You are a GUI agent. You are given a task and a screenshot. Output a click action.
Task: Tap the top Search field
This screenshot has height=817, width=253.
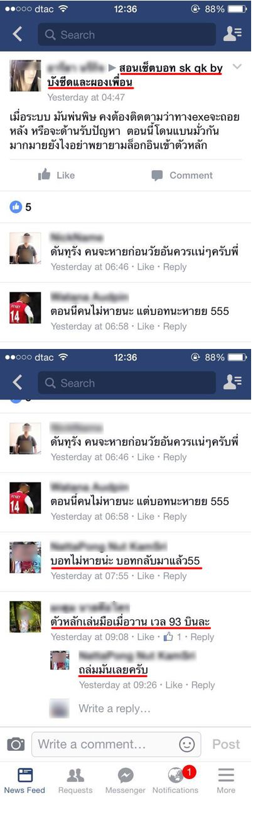[x=127, y=35]
